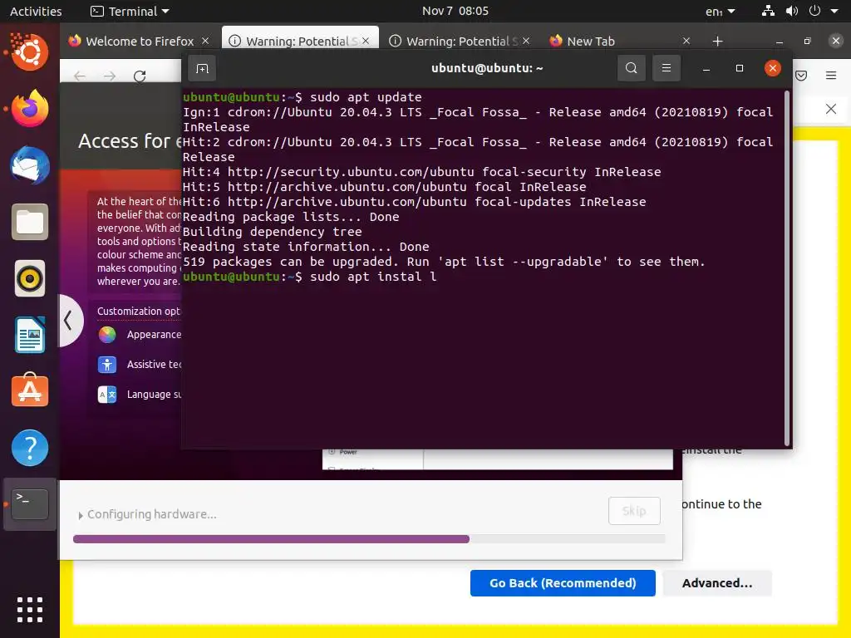Switch to the New Tab tab

pyautogui.click(x=618, y=42)
